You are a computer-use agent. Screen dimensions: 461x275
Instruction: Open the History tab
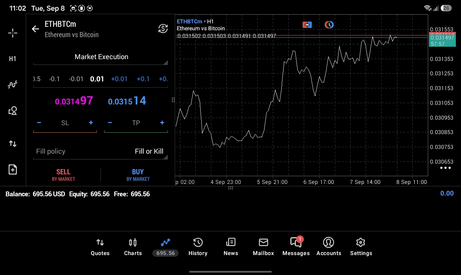pos(198,247)
